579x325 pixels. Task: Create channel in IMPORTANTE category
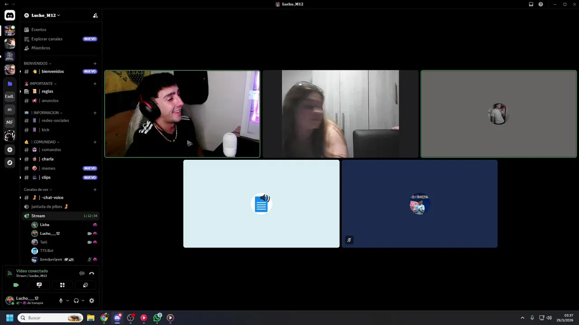pyautogui.click(x=95, y=84)
